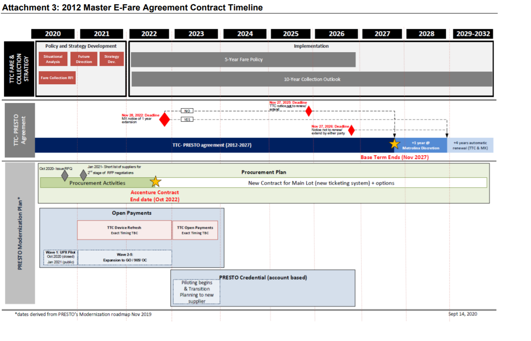Click the 10-Year Collection Outlook bar

tap(312, 79)
